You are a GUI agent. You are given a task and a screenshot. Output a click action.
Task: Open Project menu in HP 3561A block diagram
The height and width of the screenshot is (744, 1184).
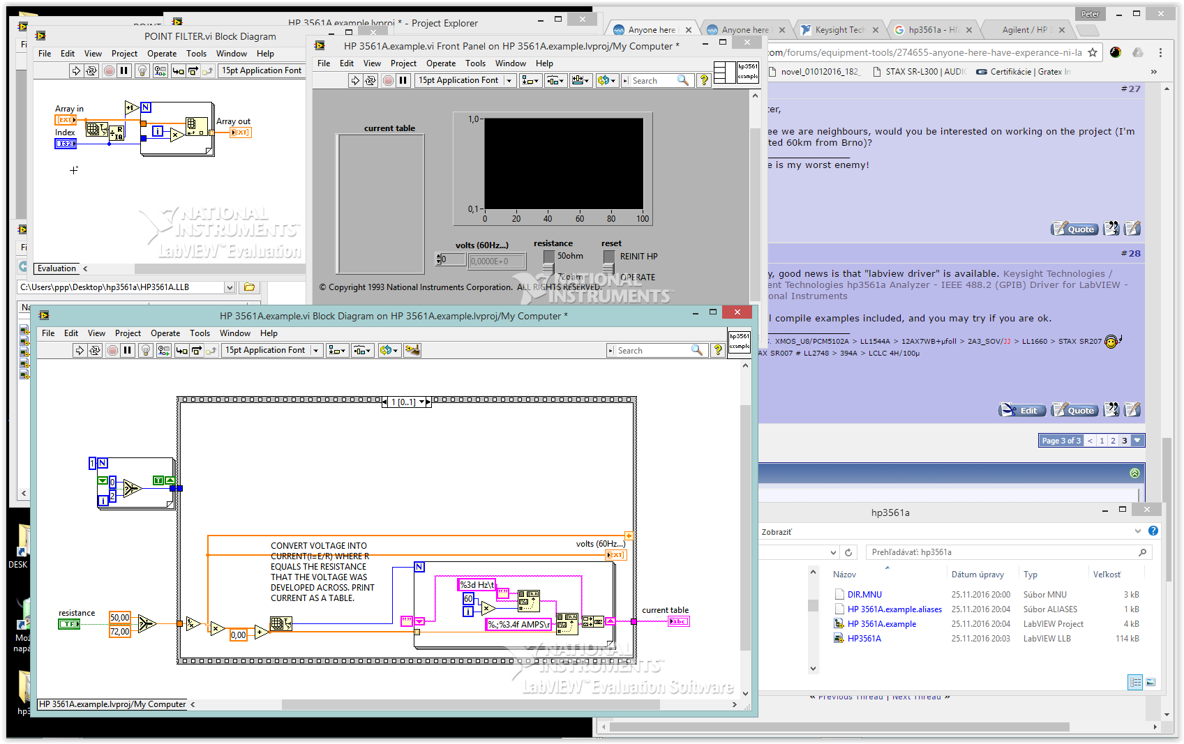tap(128, 333)
